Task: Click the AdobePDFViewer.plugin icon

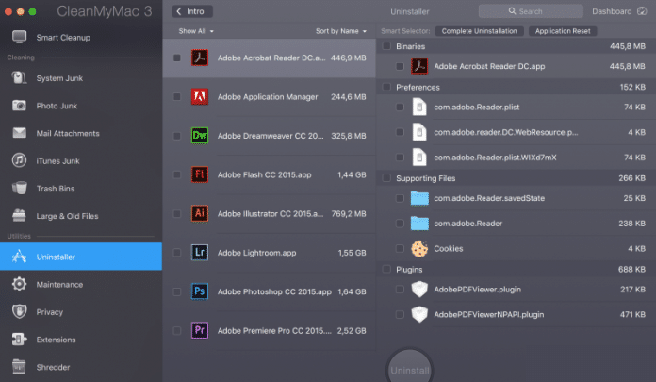Action: [x=419, y=289]
